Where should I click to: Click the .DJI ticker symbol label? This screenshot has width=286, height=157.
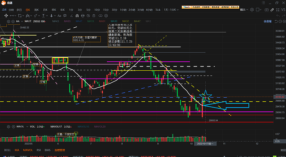tap(4, 10)
